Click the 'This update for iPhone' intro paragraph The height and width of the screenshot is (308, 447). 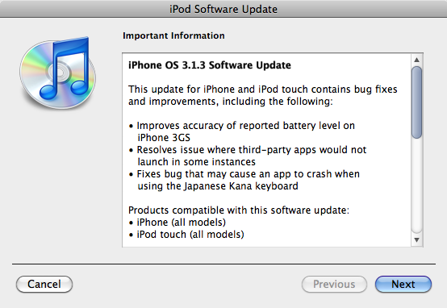(262, 95)
